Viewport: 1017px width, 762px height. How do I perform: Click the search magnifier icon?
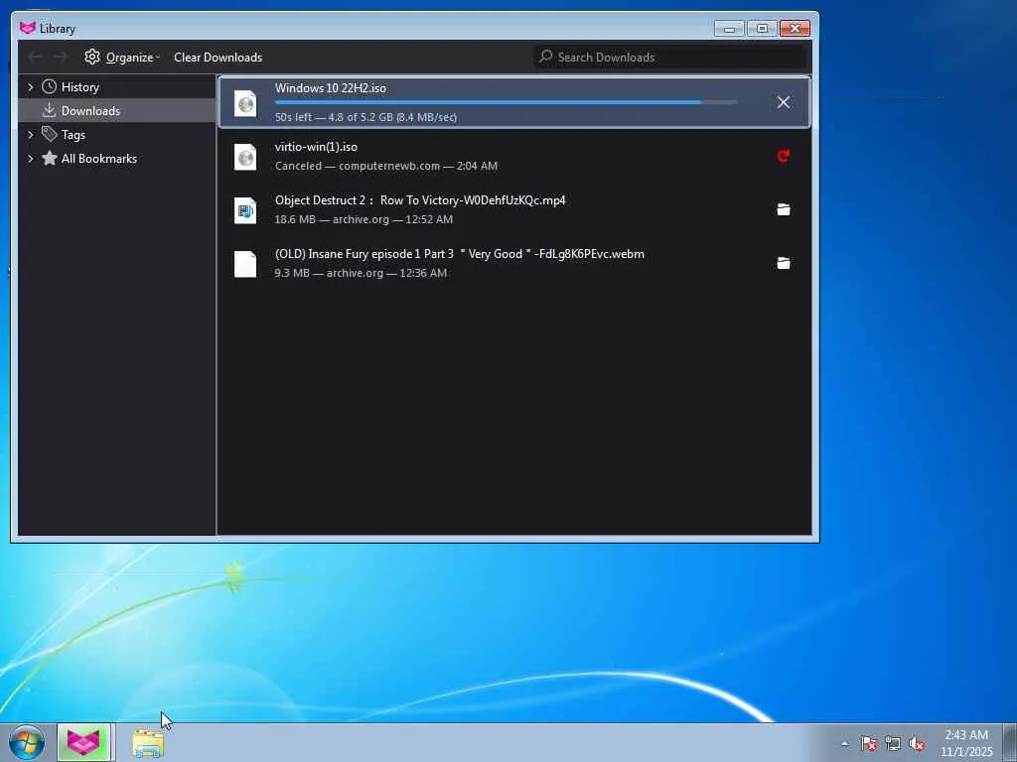point(546,57)
